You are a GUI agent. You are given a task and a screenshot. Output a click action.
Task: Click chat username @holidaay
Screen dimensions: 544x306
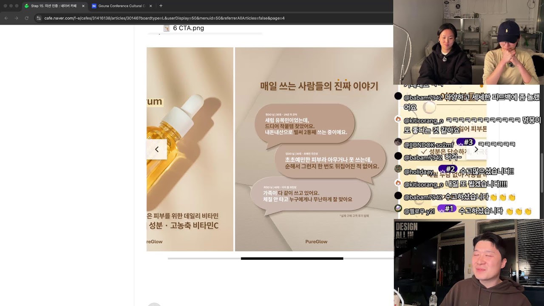coord(419,172)
